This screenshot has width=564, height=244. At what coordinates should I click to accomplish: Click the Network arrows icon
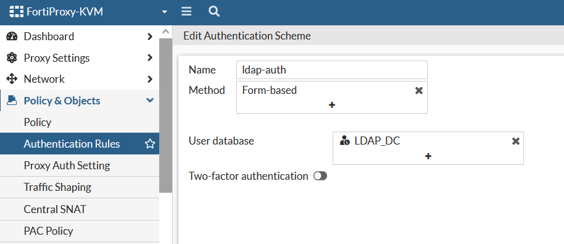pyautogui.click(x=12, y=79)
